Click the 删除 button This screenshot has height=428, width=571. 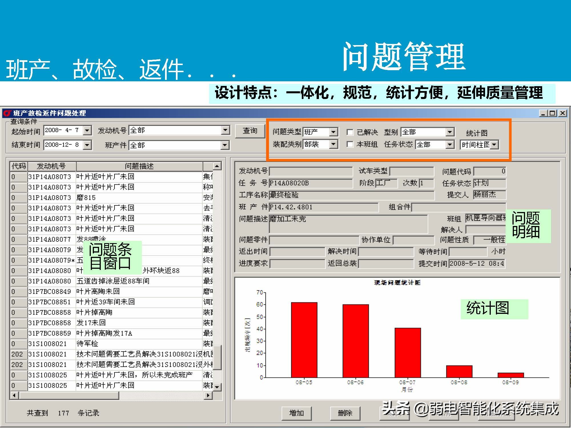point(345,413)
